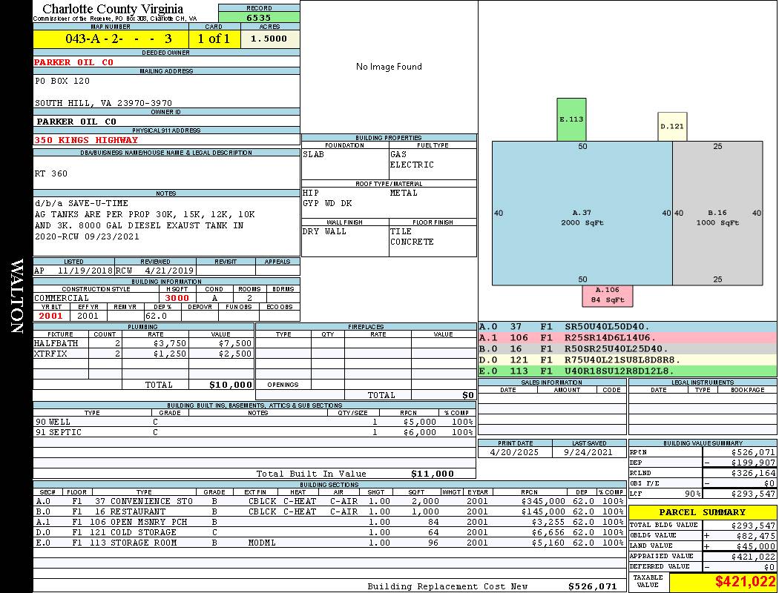
Task: Select deeded owner PARKER OIL CO in red
Action: pyautogui.click(x=74, y=62)
